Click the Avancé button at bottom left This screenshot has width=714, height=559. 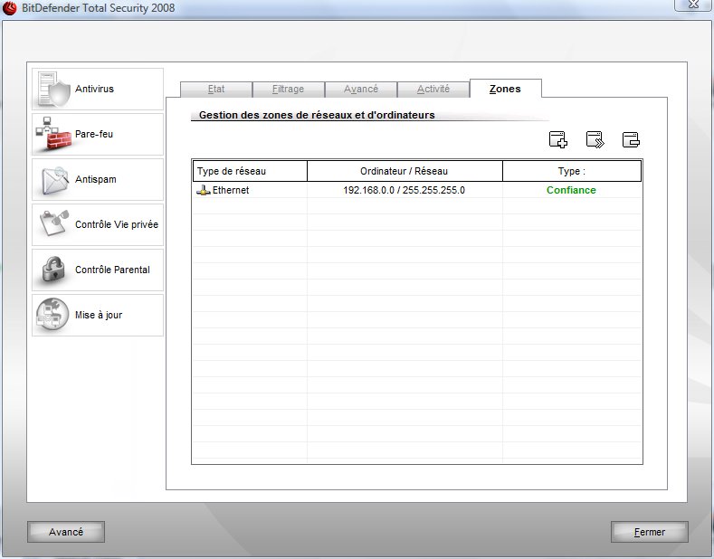[x=66, y=532]
